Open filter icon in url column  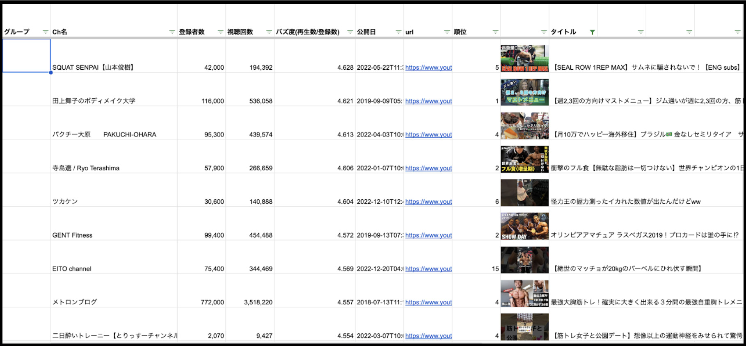[x=447, y=32]
